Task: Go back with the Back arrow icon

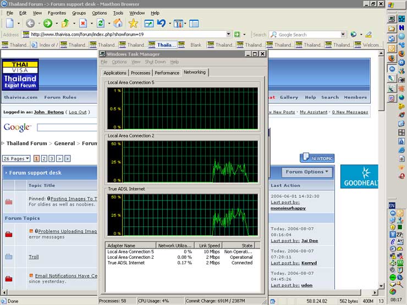Action: click(x=30, y=23)
